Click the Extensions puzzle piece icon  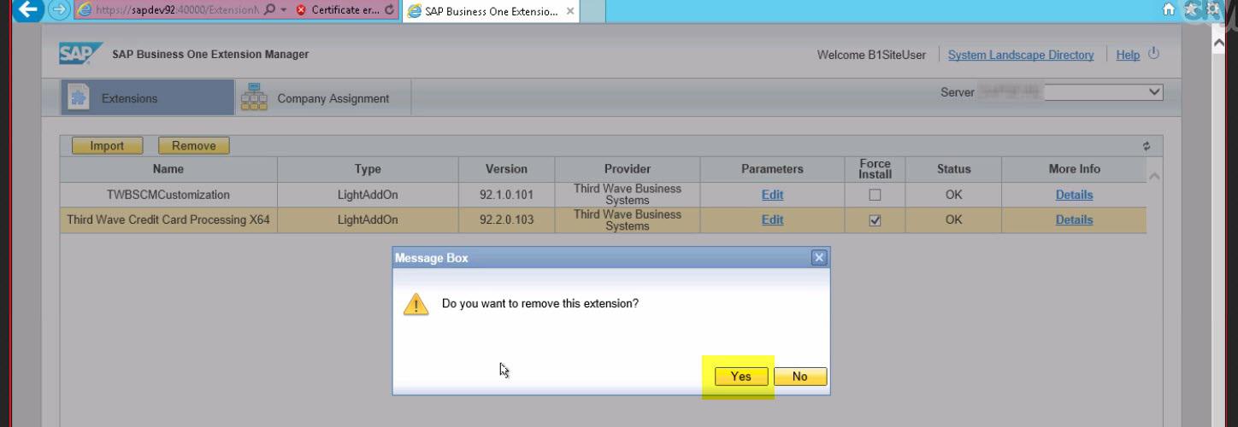point(78,98)
